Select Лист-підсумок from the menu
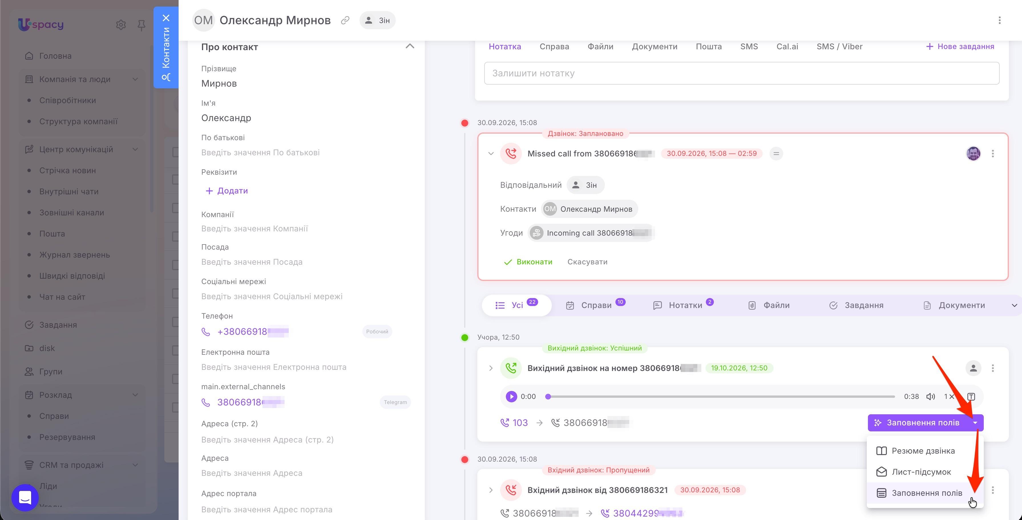This screenshot has width=1022, height=520. [925, 472]
